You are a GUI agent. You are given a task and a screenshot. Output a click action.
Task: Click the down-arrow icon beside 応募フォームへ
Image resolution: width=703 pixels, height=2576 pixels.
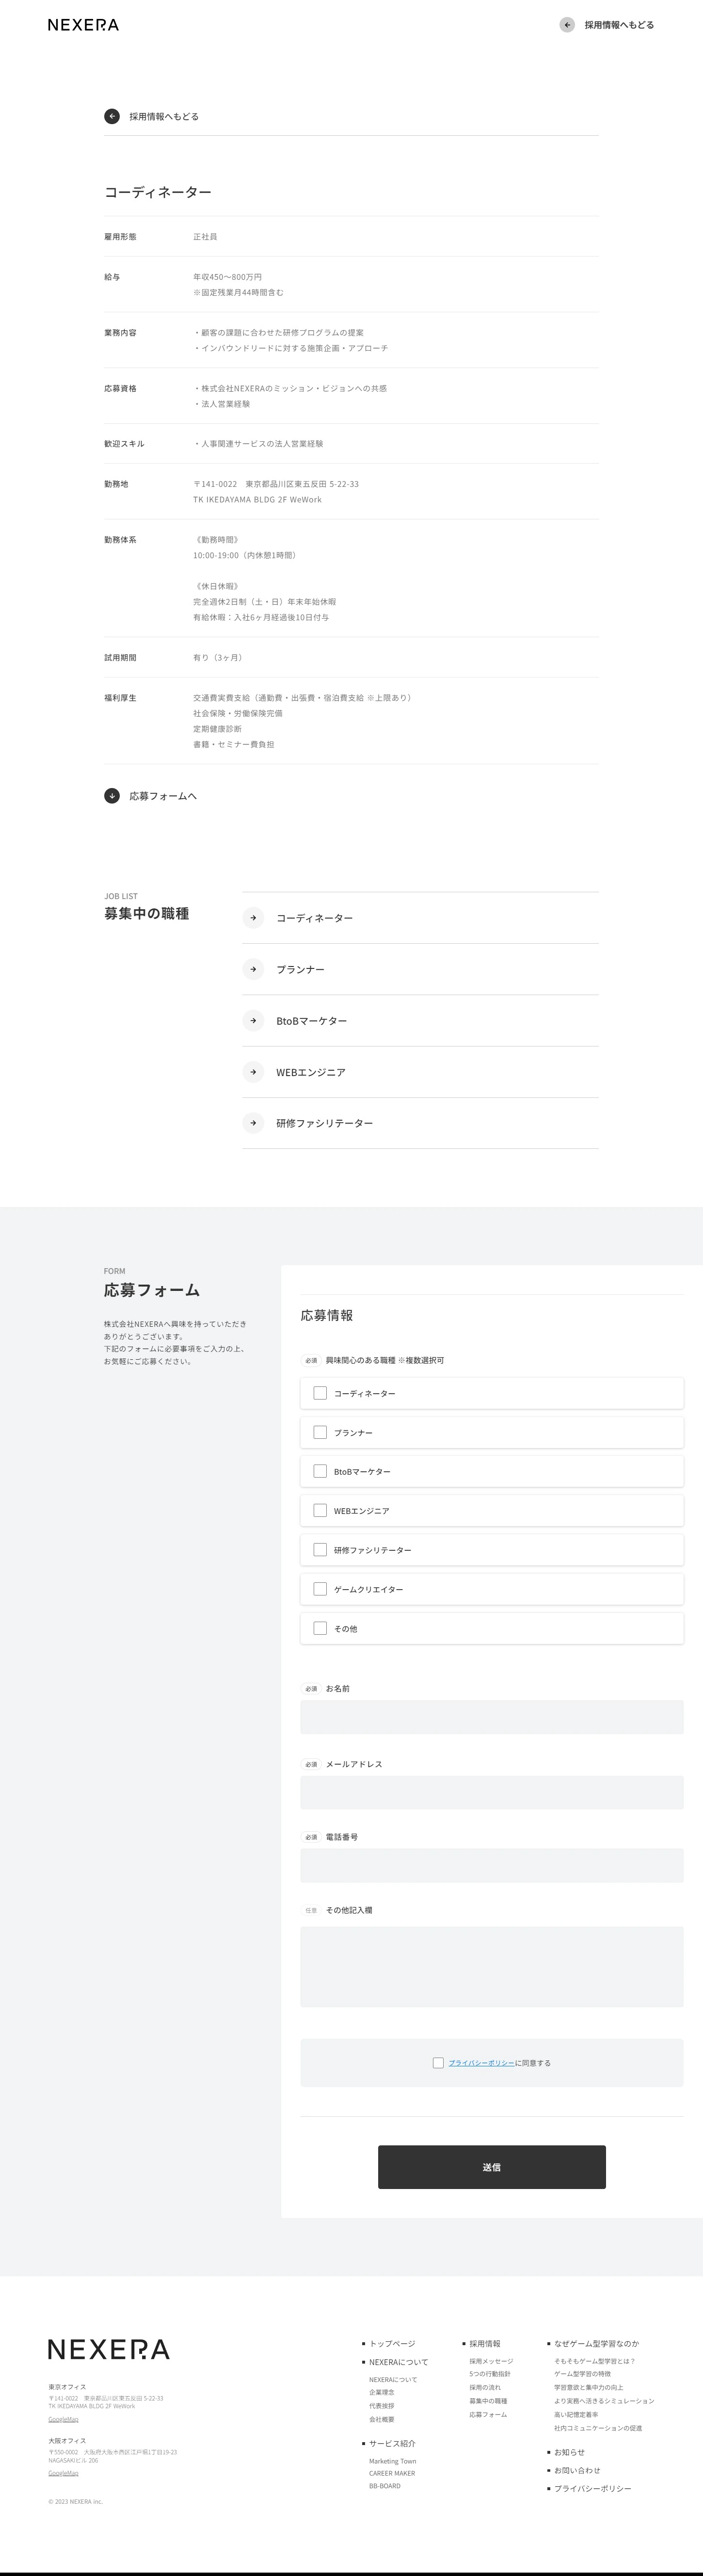coord(112,796)
